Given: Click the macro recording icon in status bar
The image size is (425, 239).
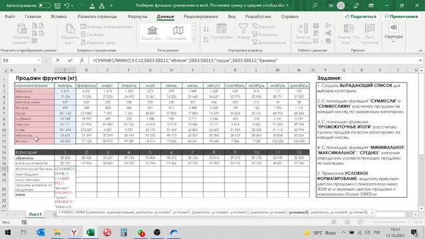Looking at the screenshot, I should tap(24, 222).
